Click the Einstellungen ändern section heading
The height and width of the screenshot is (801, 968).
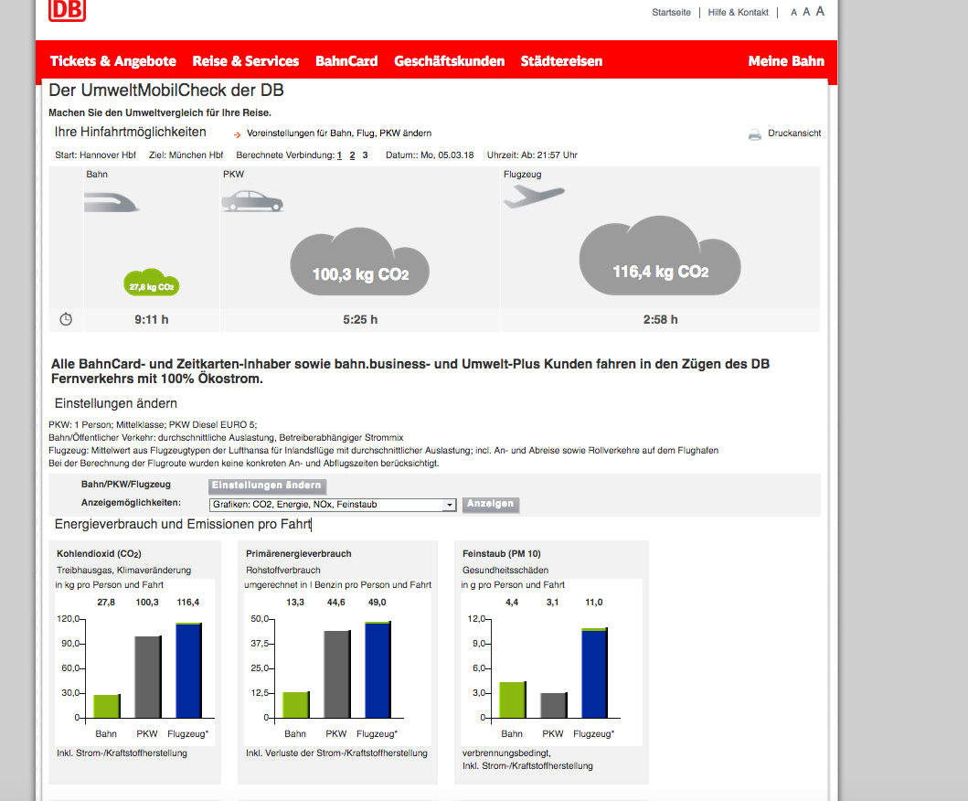[x=116, y=403]
